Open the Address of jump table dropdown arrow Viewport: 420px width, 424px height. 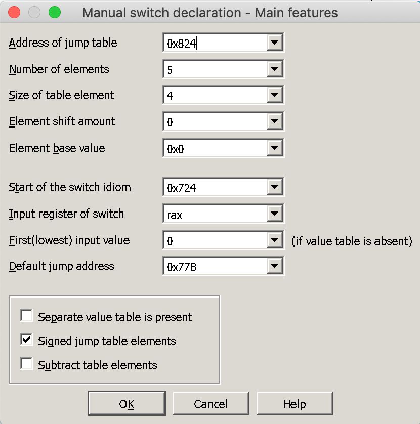click(x=275, y=43)
